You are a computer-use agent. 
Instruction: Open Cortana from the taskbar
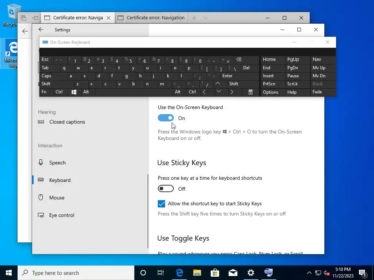click(x=143, y=273)
